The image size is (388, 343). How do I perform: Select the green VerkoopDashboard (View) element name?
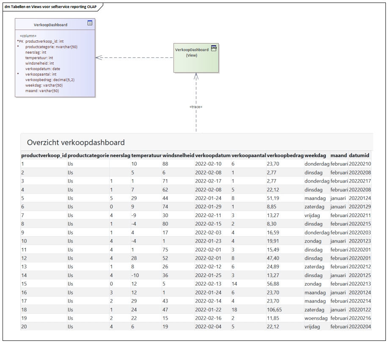click(x=192, y=52)
